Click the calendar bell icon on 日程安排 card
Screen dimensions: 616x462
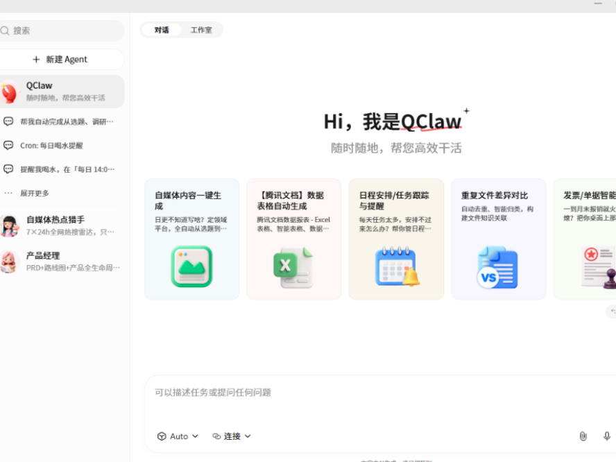click(x=397, y=266)
